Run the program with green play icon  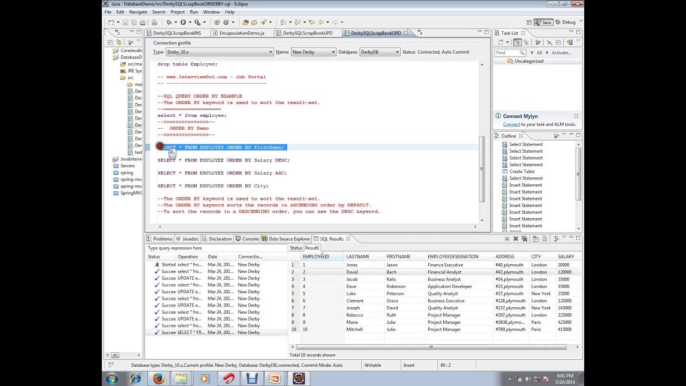183,22
